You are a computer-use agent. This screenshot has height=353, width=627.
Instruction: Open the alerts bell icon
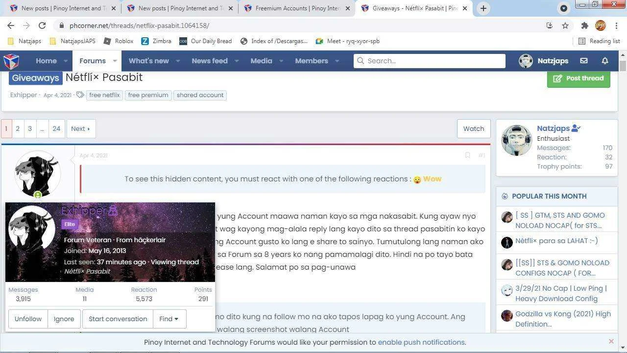point(605,61)
